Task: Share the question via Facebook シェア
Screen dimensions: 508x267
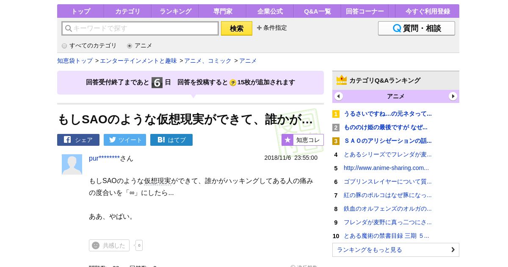Action: (x=78, y=140)
